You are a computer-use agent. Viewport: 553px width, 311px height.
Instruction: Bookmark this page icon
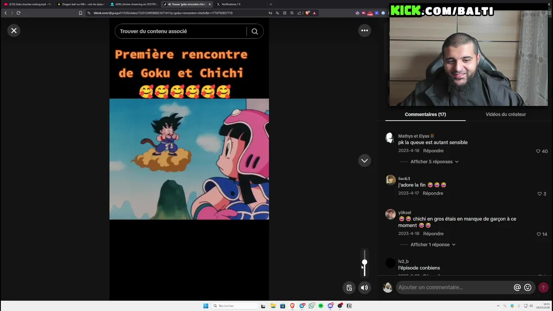pos(80,13)
